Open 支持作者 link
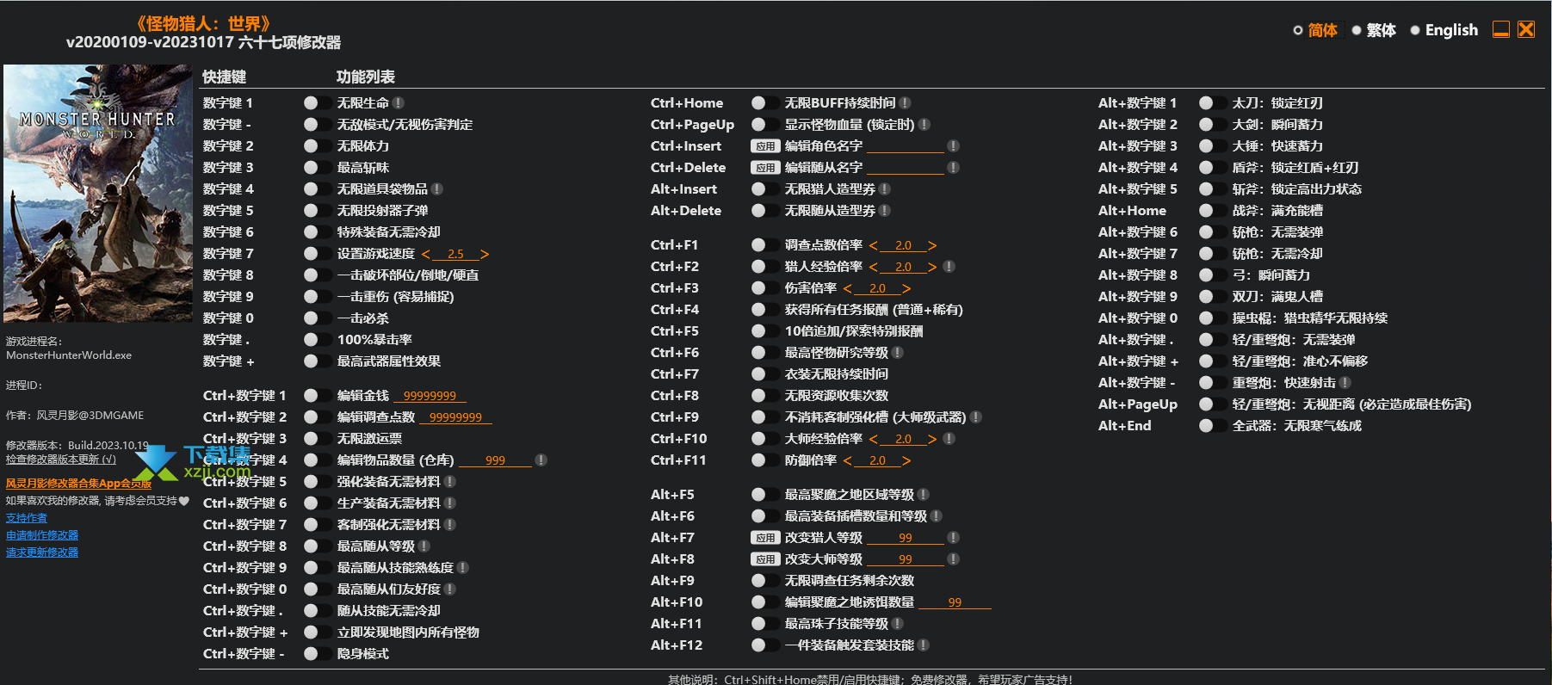The image size is (1552, 685). 27,518
